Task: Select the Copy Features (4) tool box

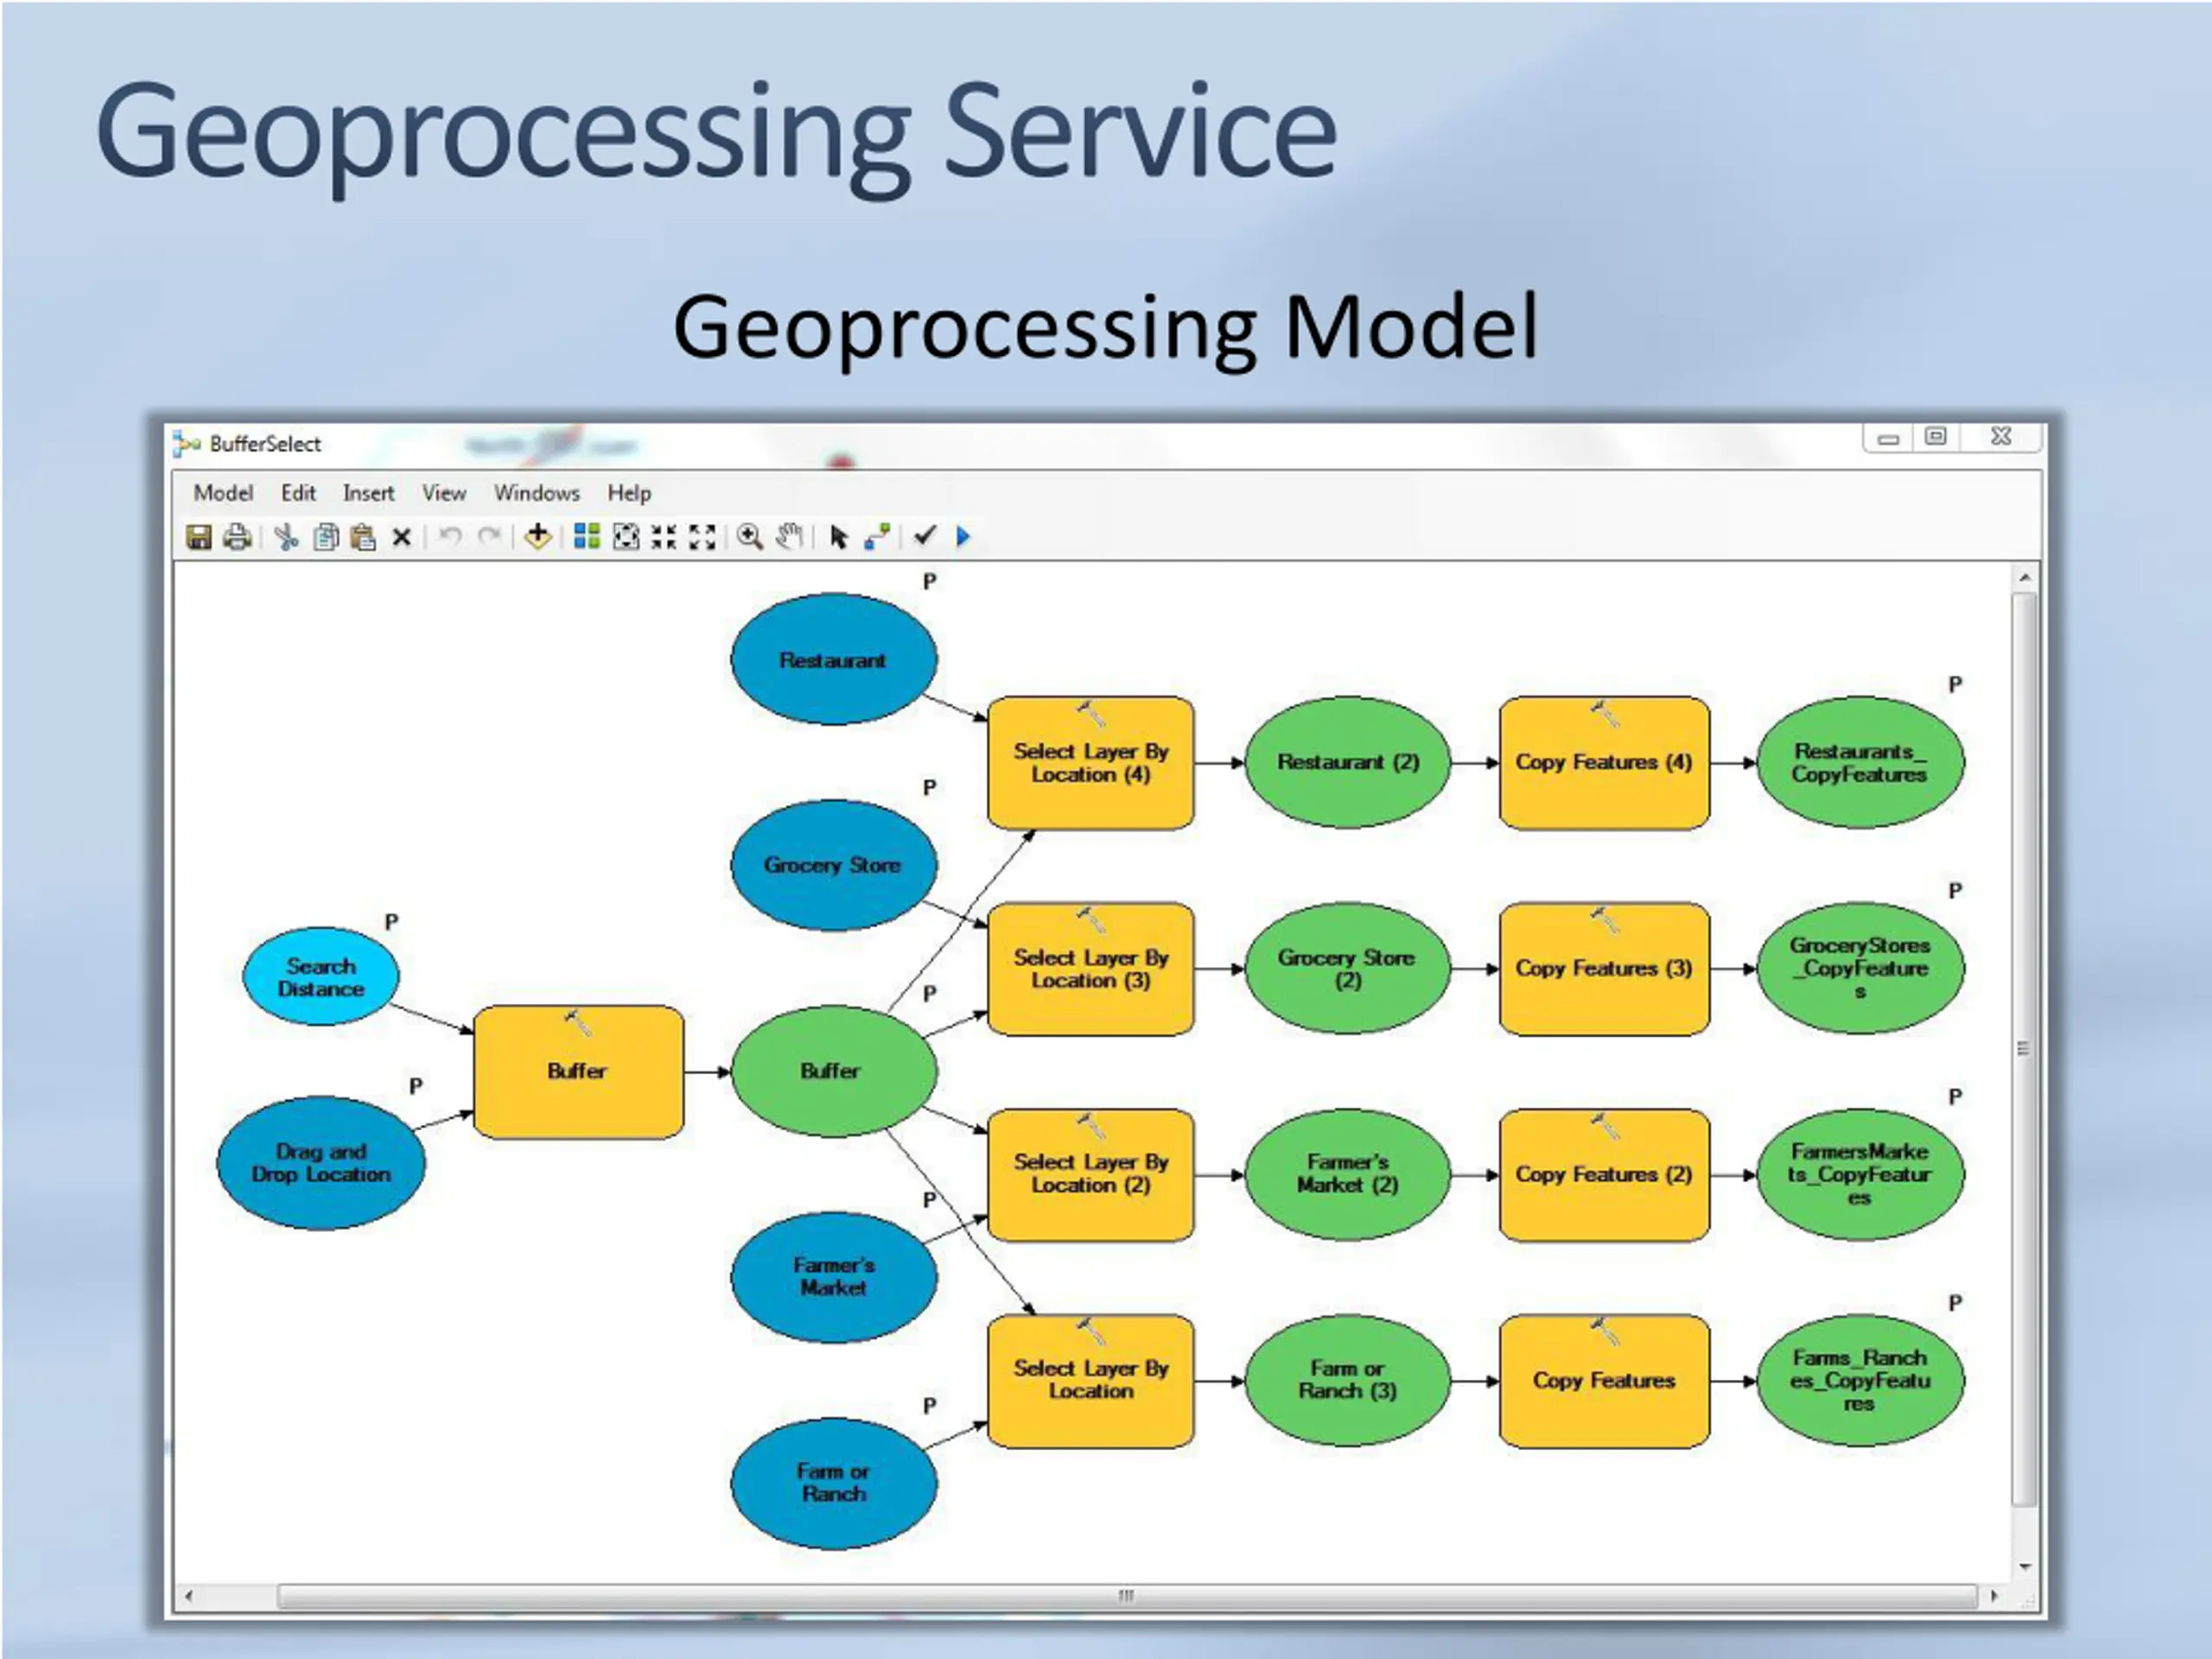Action: pos(1604,763)
